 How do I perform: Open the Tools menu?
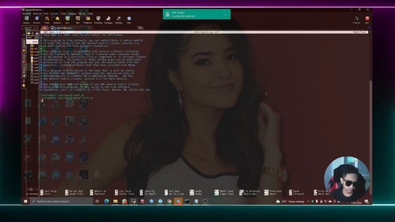[x=63, y=14]
